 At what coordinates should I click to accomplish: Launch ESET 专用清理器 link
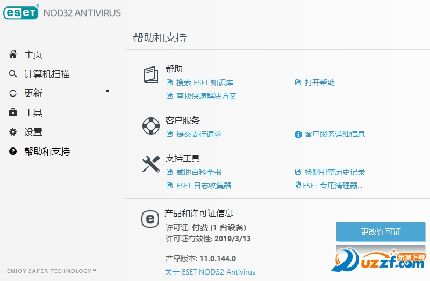332,186
